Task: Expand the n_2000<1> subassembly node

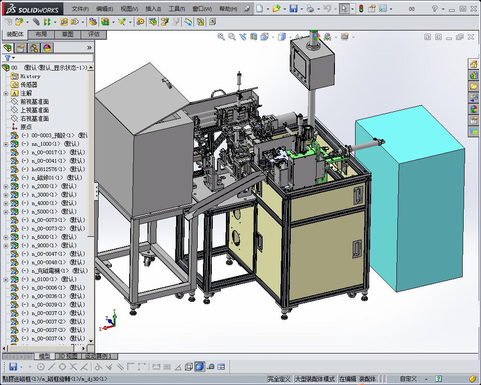Action: coord(6,186)
